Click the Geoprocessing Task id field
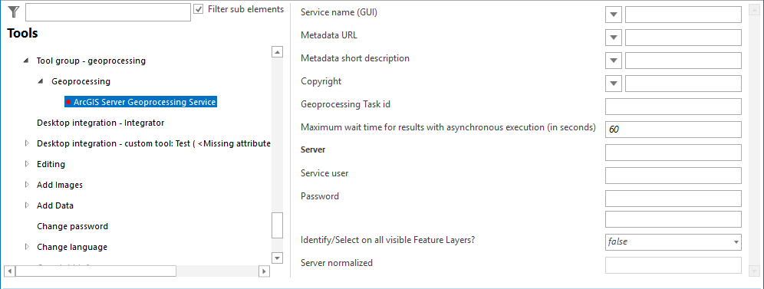The height and width of the screenshot is (289, 764). click(673, 107)
